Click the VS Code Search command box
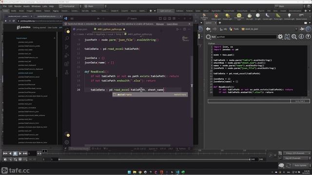The image size is (312, 175). [133, 18]
